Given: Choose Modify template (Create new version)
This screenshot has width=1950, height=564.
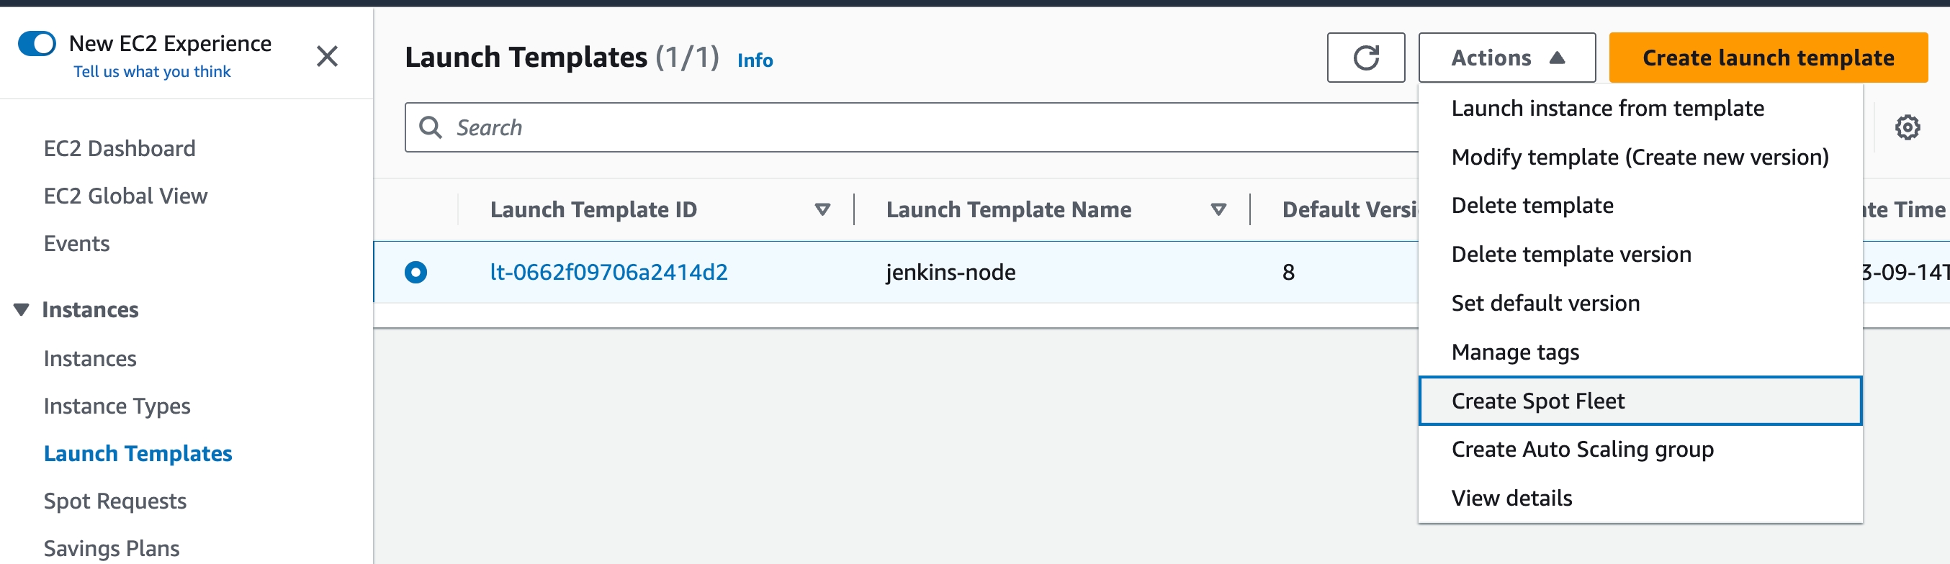Looking at the screenshot, I should (1639, 158).
